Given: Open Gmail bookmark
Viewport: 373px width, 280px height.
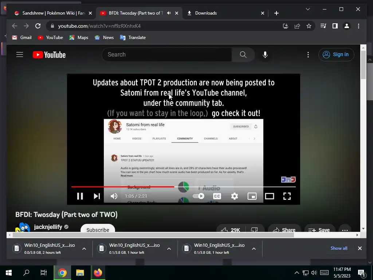Looking at the screenshot, I should click(21, 38).
